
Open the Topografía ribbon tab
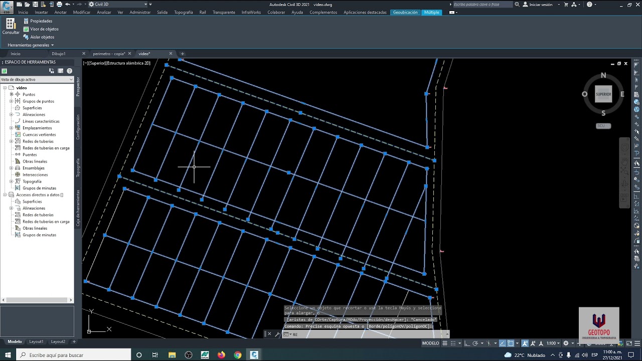tap(184, 12)
